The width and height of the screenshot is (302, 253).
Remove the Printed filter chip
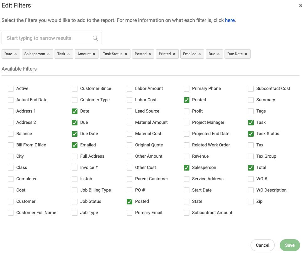(x=174, y=54)
